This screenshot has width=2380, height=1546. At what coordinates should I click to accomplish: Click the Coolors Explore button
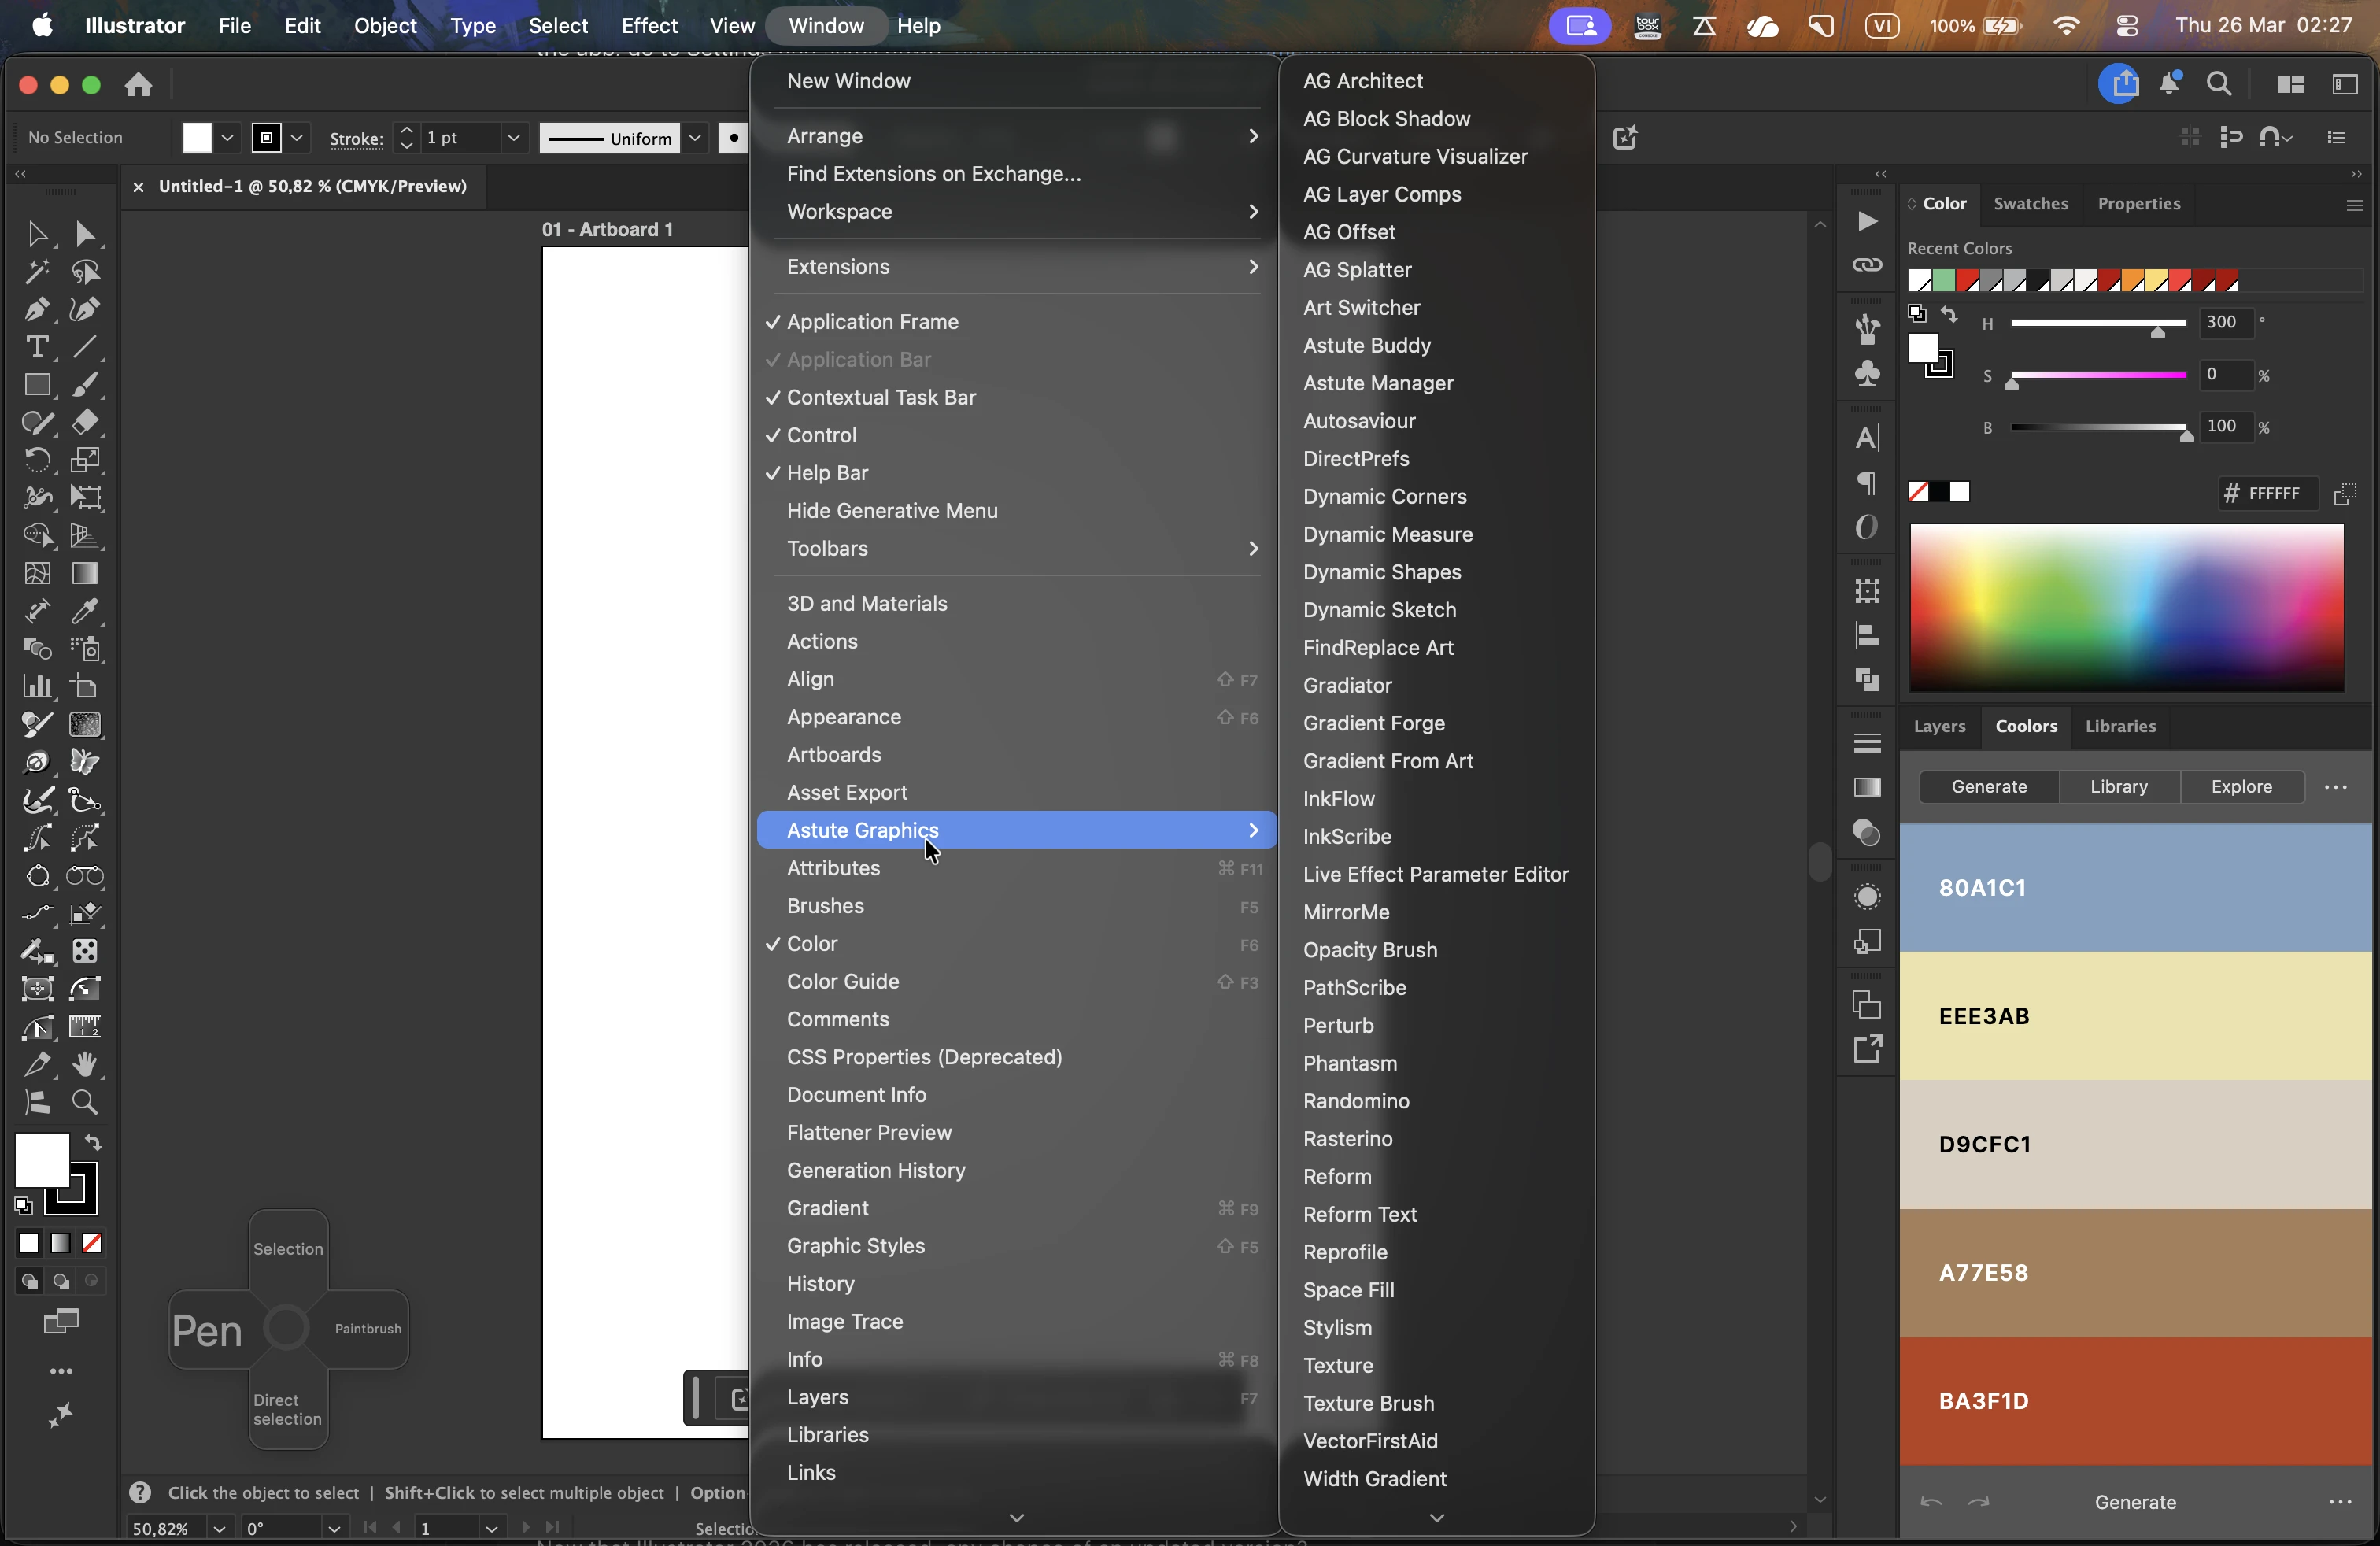point(2241,787)
